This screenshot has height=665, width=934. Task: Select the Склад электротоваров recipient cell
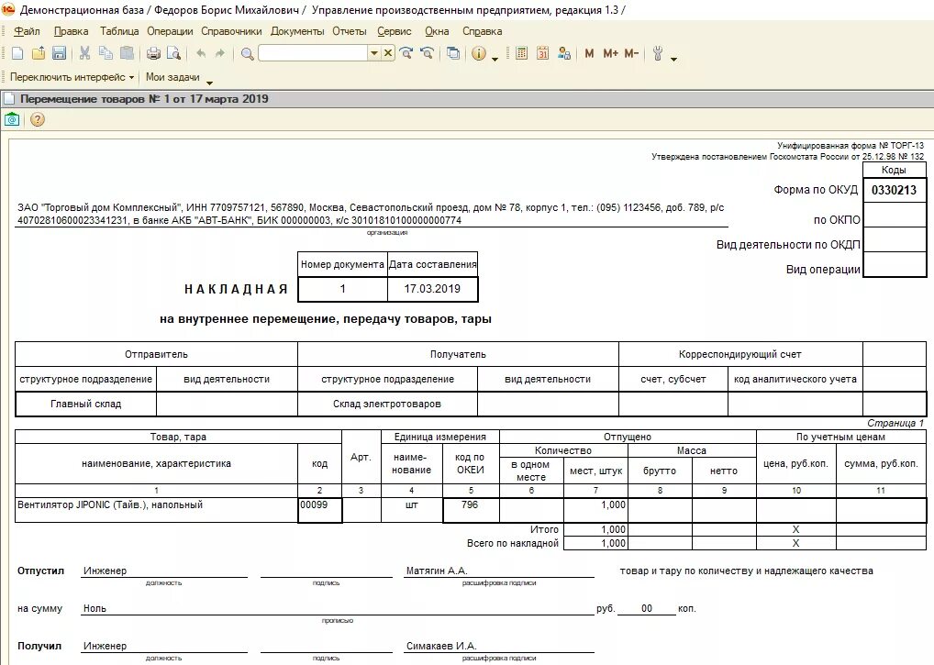pos(387,405)
